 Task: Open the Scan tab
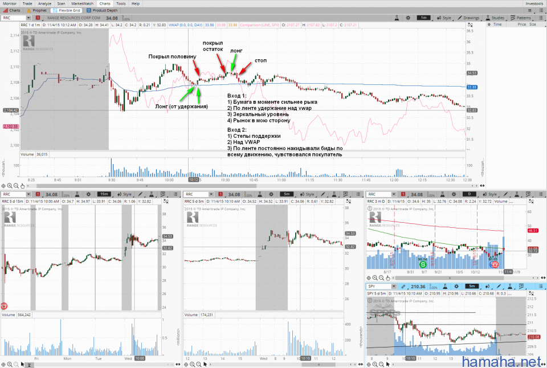[61, 3]
